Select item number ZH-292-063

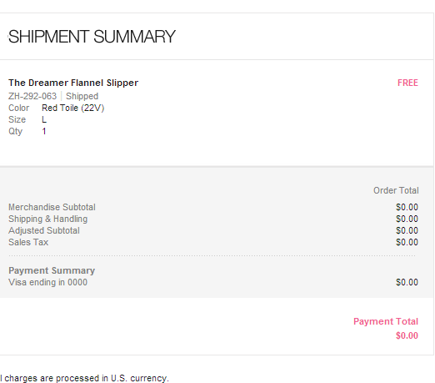point(32,96)
